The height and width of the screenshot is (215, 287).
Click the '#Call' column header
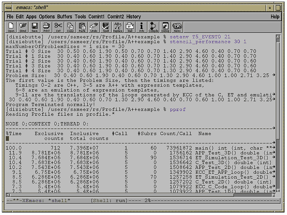119,134
